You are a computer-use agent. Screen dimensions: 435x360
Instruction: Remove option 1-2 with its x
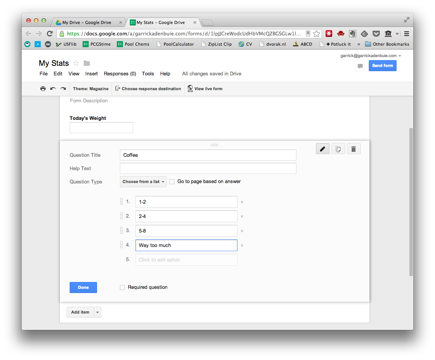tap(242, 202)
